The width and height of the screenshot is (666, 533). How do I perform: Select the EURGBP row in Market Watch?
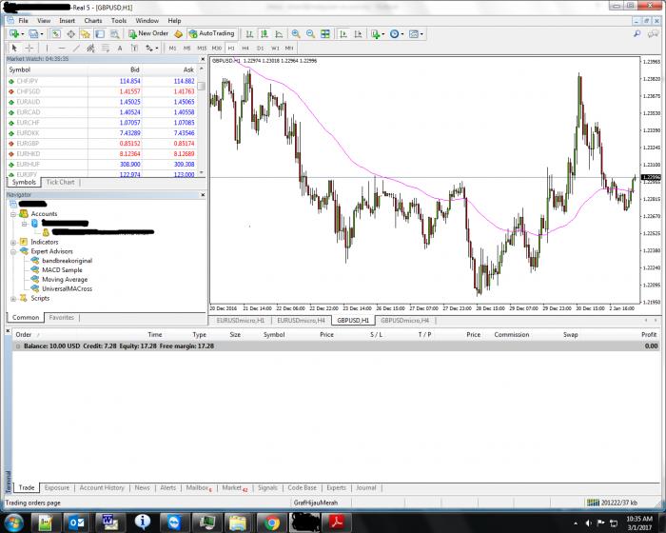pos(101,144)
